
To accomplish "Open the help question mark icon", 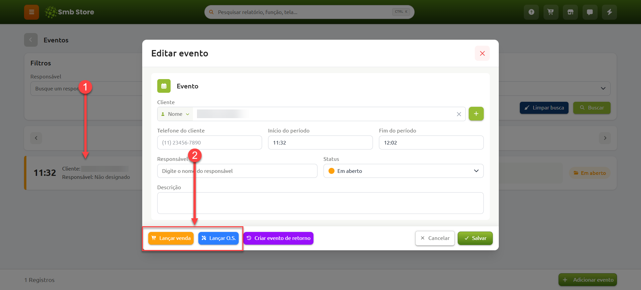I will click(531, 12).
